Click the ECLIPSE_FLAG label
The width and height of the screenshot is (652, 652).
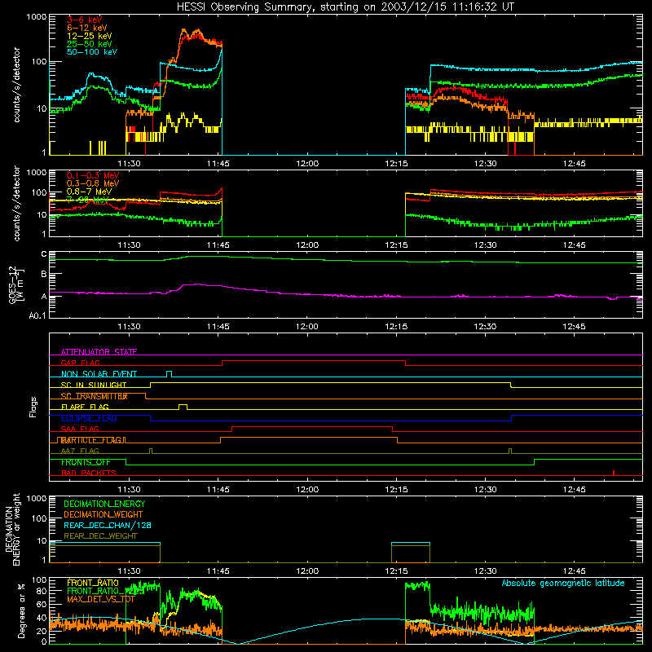[89, 418]
